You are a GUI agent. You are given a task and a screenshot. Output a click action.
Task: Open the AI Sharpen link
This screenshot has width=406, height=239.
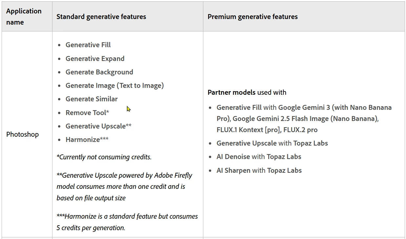click(233, 170)
